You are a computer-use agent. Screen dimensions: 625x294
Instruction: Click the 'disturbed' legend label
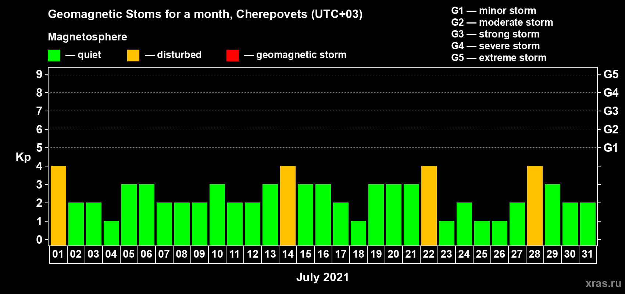[x=179, y=55]
